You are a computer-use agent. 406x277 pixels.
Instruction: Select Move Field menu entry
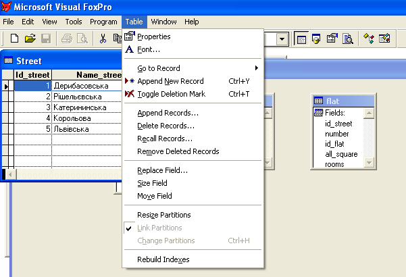point(193,196)
